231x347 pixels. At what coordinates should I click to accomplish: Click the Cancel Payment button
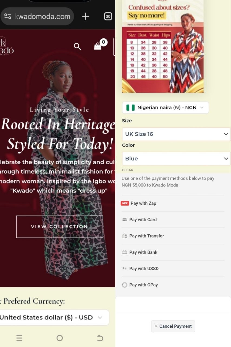point(173,326)
